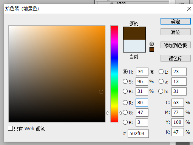The image size is (193, 145).
Task: Click the S field showing 96
Action: click(142, 82)
